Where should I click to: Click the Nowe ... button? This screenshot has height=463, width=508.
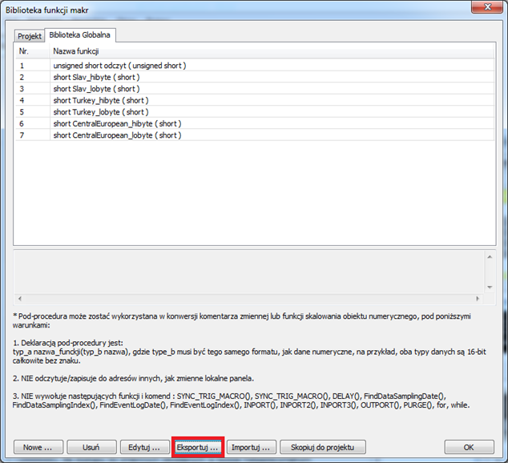[38, 447]
